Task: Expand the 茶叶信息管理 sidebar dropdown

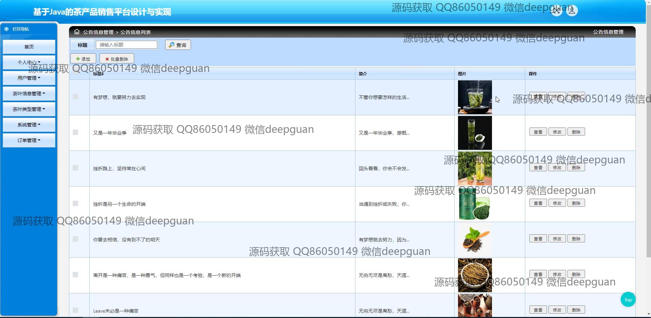Action: (29, 94)
